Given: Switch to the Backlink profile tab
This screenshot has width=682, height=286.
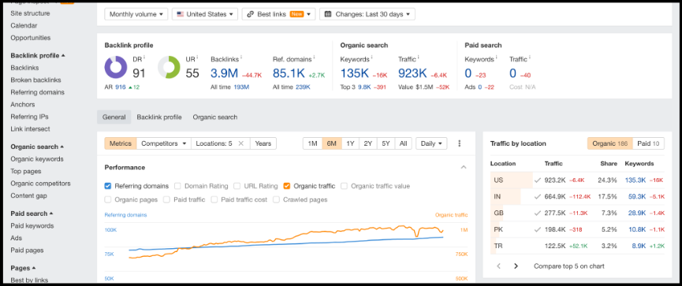Looking at the screenshot, I should (159, 117).
